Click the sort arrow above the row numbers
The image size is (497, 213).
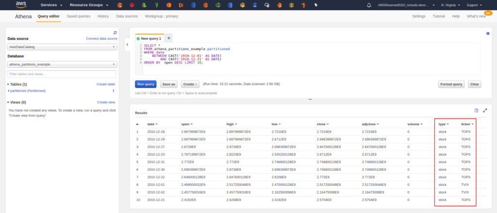point(137,124)
